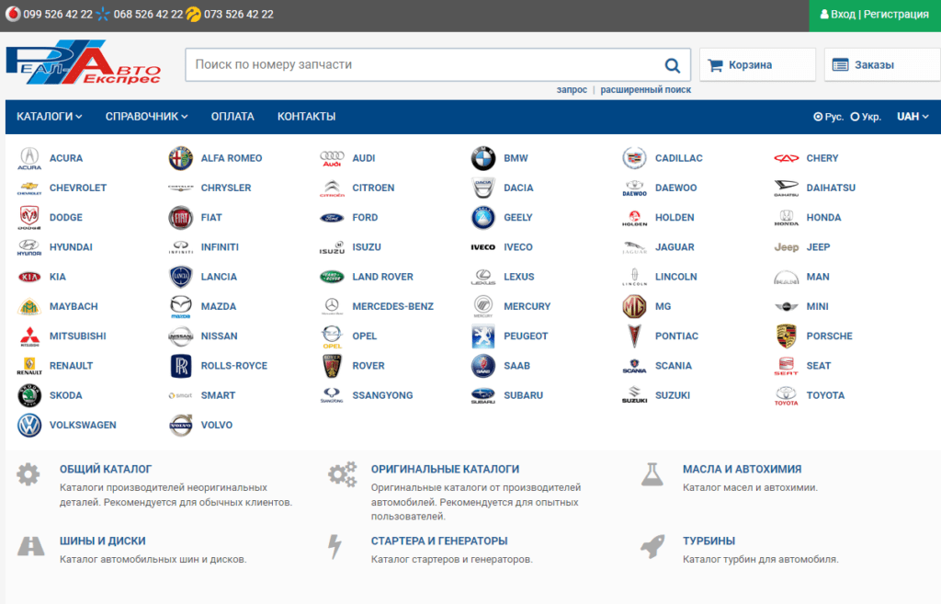This screenshot has height=604, width=941.
Task: Expand the КАТАЛОГИ menu
Action: (x=50, y=117)
